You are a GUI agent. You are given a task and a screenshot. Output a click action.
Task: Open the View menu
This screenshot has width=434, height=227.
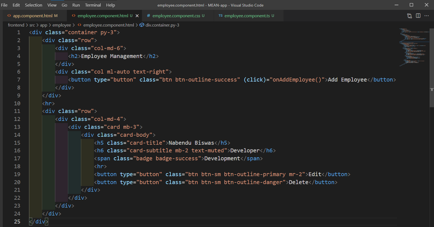pyautogui.click(x=52, y=5)
